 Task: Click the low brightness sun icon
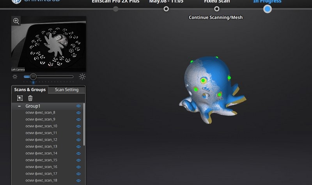click(15, 77)
